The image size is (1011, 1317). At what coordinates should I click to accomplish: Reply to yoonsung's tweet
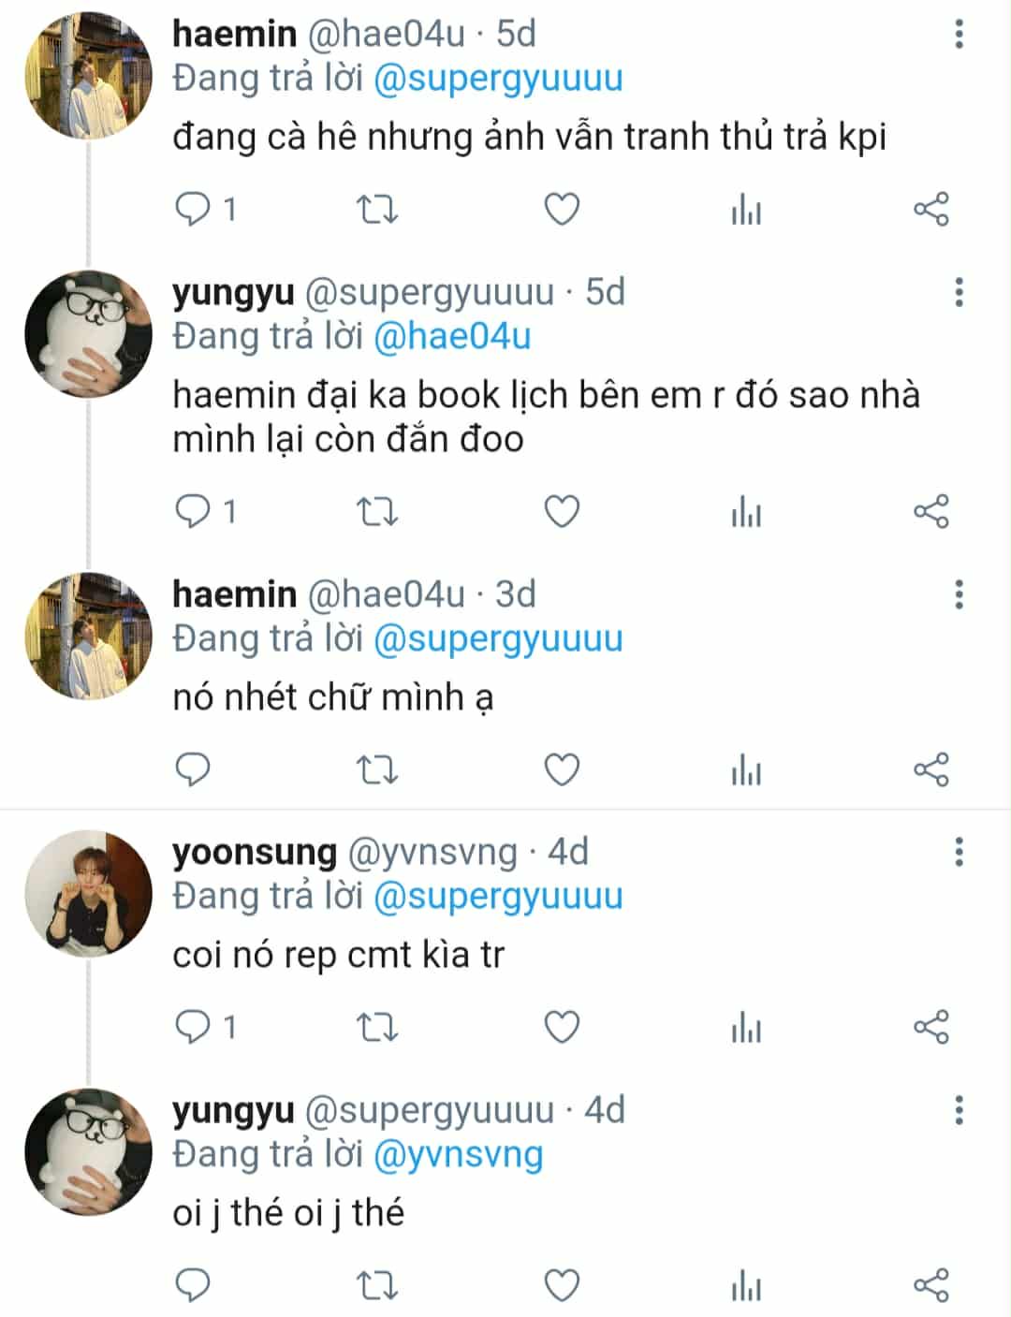193,1028
